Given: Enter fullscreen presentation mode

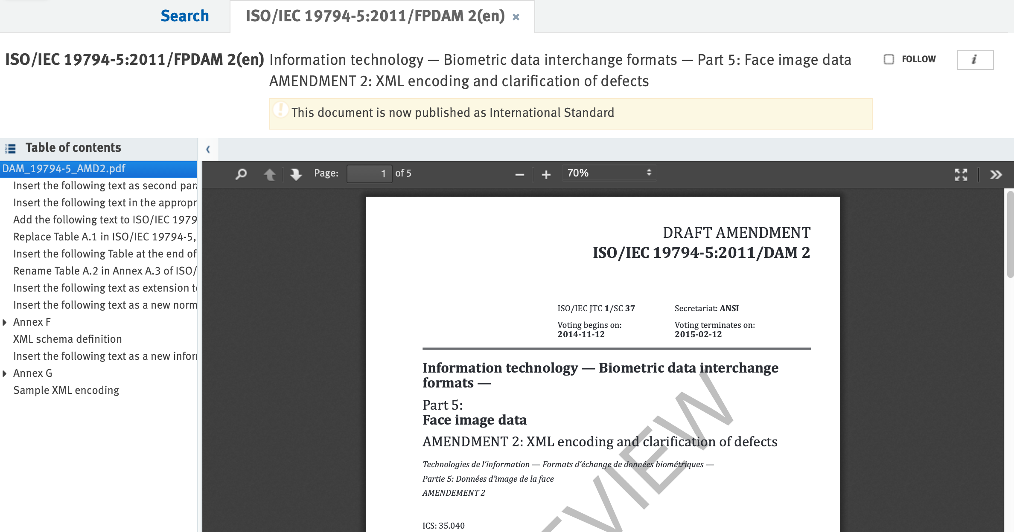Looking at the screenshot, I should 961,174.
